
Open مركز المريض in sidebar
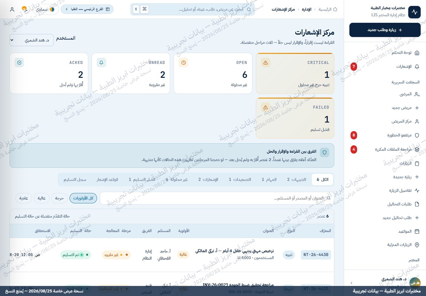[x=385, y=121]
